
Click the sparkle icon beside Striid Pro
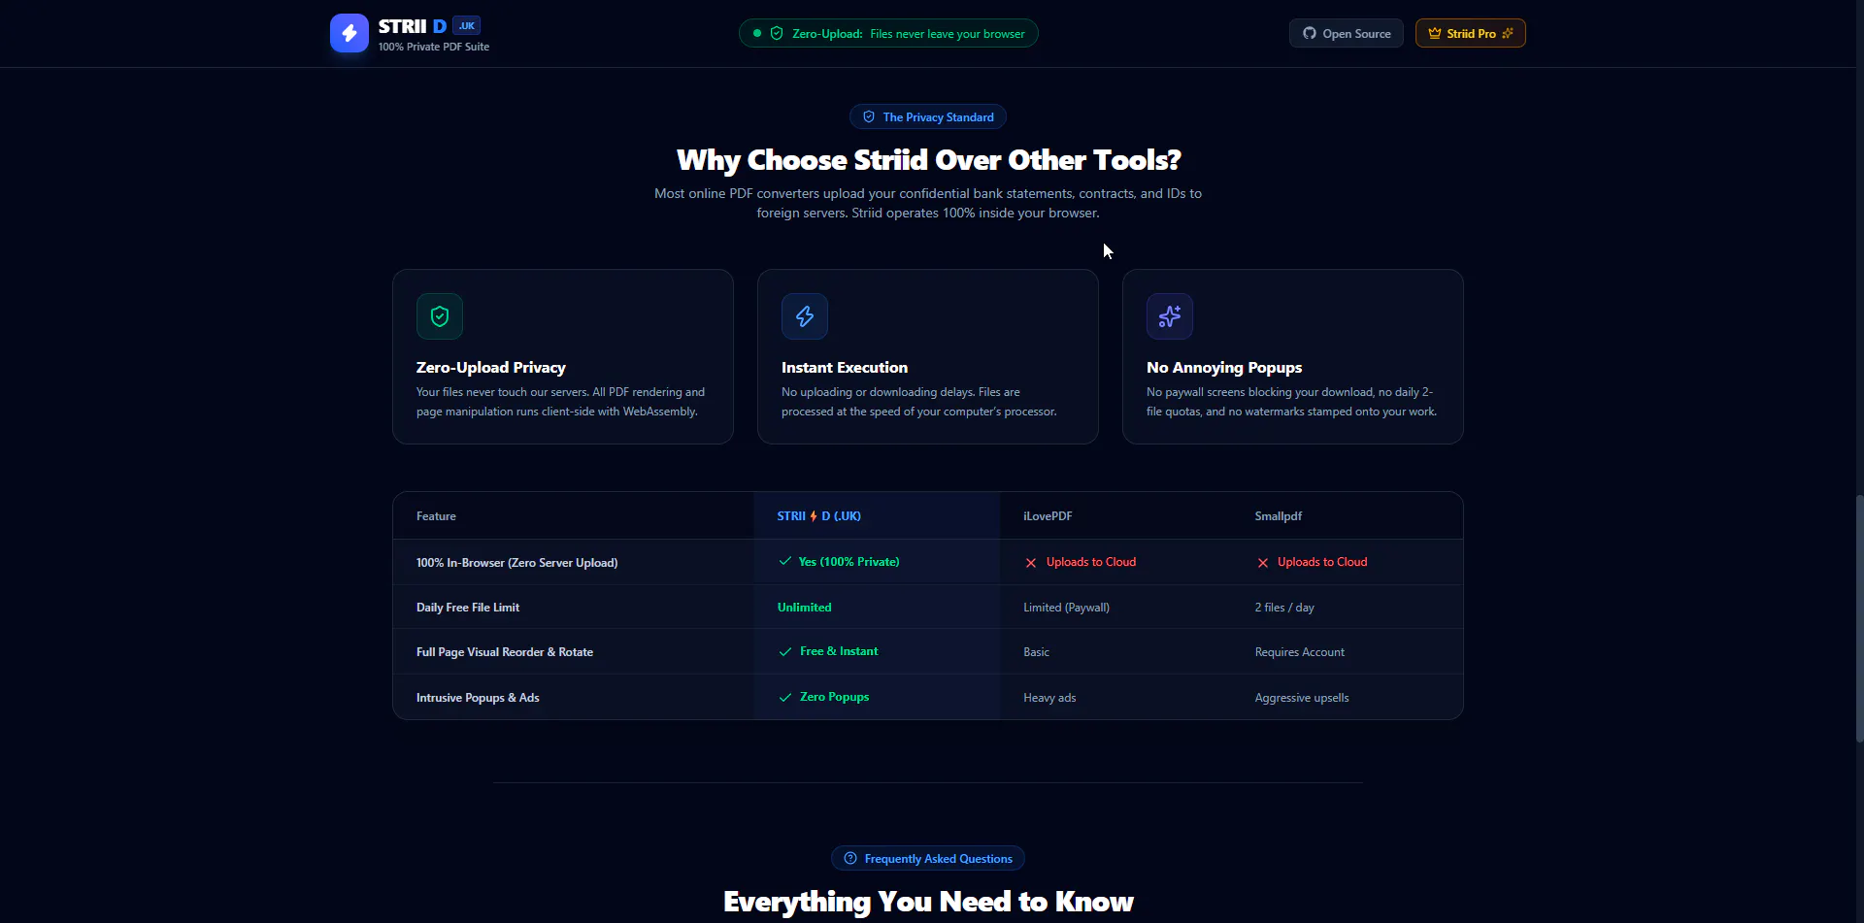tap(1508, 34)
